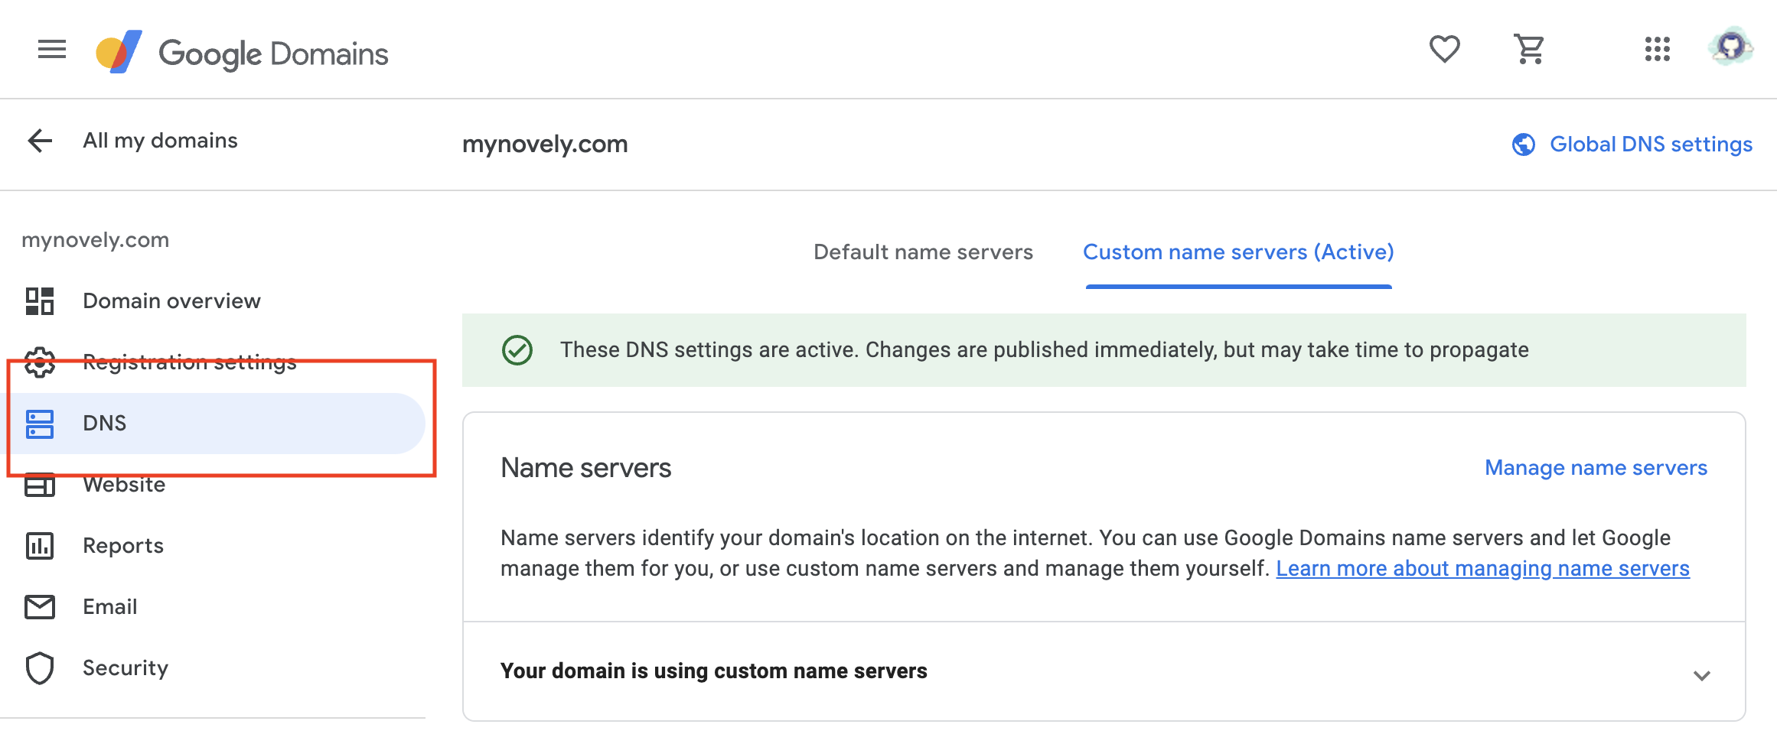Click the Manage name servers link

pyautogui.click(x=1596, y=467)
